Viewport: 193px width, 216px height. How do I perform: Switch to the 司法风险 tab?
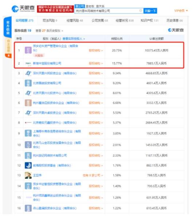(50, 20)
